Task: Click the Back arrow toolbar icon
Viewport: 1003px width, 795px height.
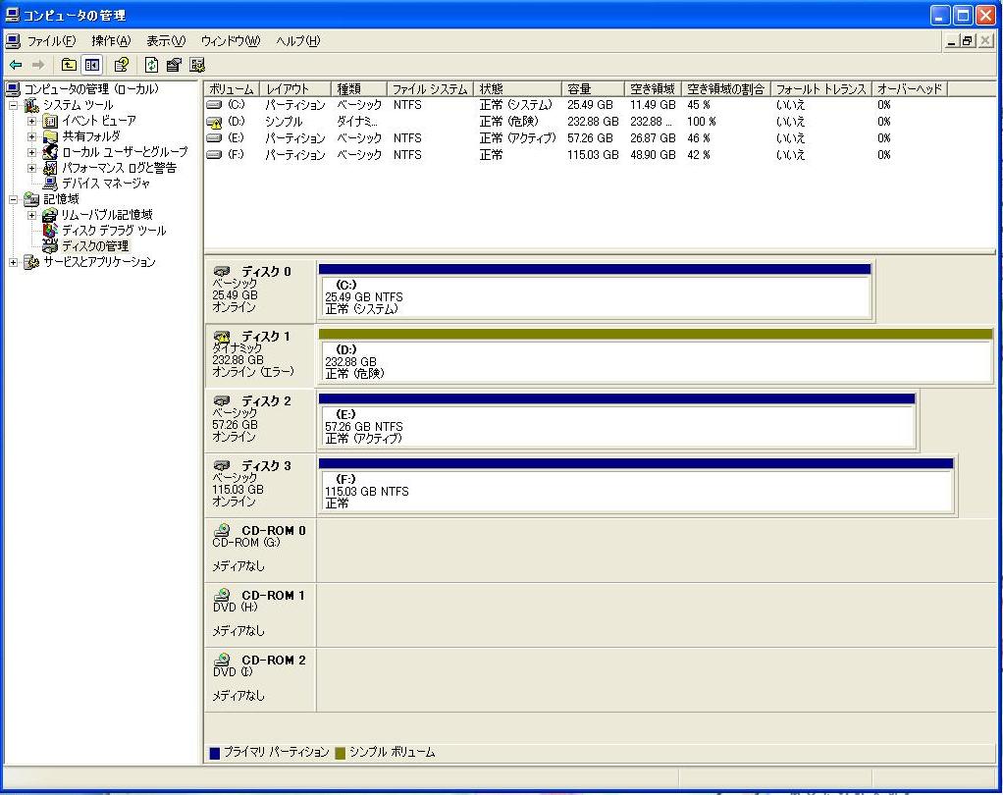Action: tap(15, 65)
